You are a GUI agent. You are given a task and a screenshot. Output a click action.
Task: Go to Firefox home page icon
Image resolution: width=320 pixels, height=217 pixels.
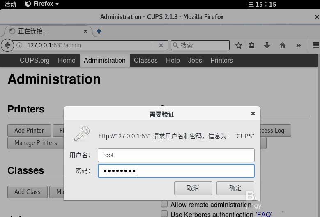click(x=283, y=45)
